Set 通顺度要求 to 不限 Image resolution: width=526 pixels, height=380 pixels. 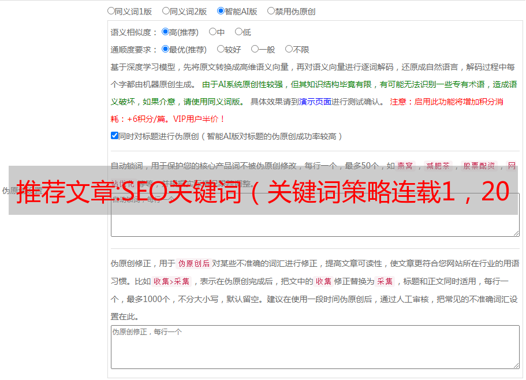click(x=289, y=49)
